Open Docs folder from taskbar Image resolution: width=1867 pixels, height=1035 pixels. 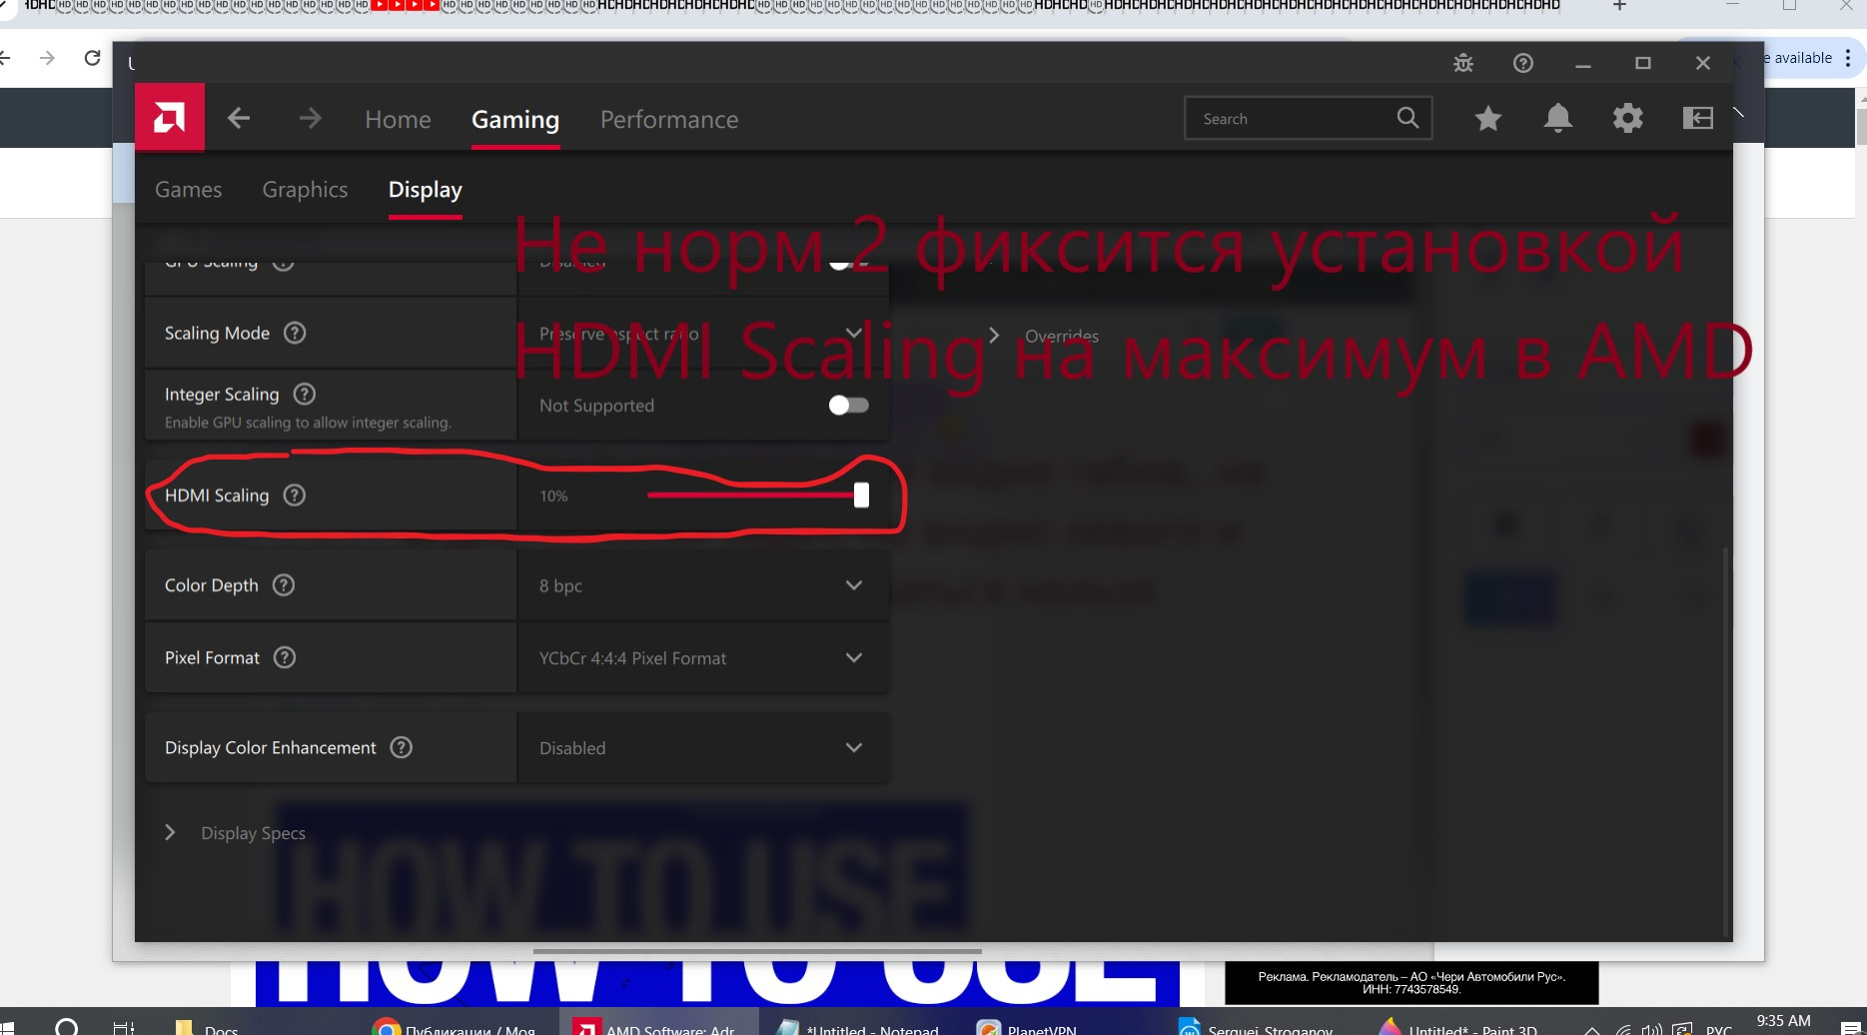pyautogui.click(x=208, y=1026)
